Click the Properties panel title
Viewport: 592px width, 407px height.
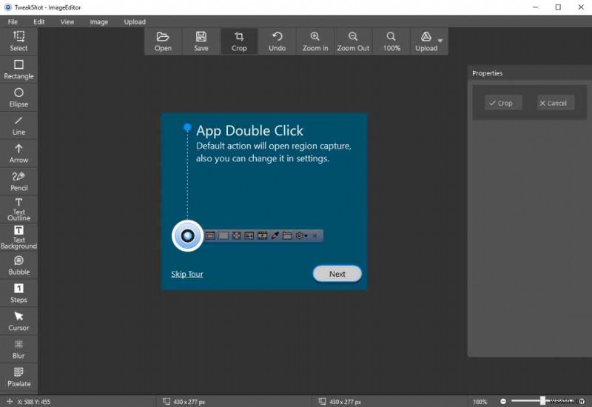click(x=487, y=73)
